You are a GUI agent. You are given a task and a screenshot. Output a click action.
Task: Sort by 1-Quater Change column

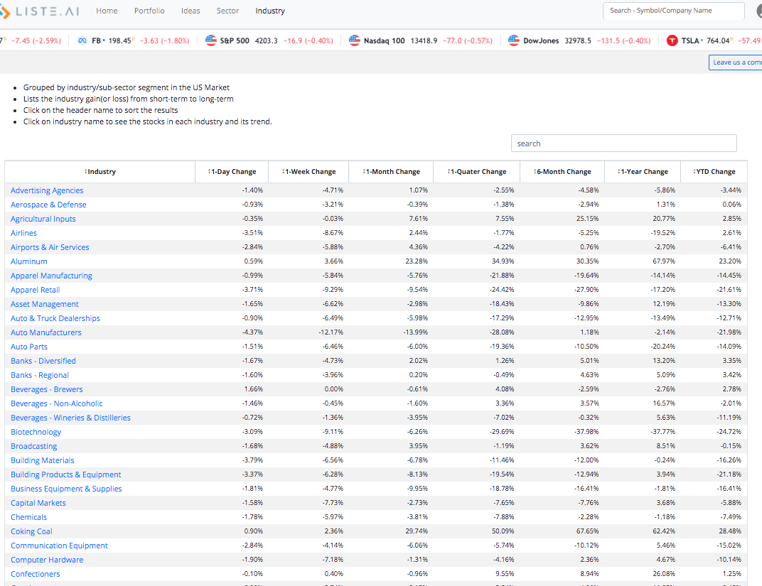tap(477, 171)
